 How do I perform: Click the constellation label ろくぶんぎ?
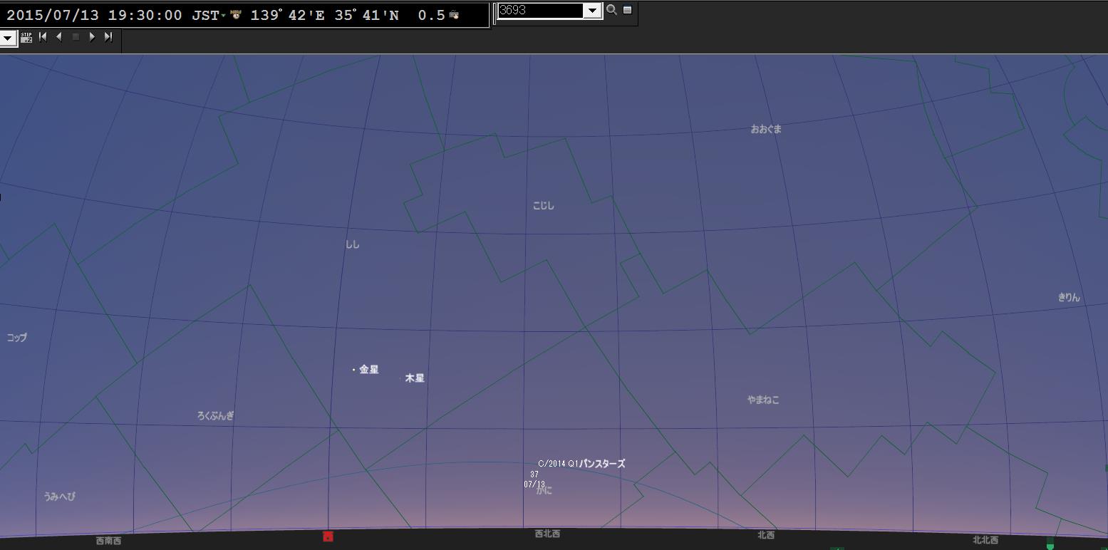pyautogui.click(x=215, y=415)
